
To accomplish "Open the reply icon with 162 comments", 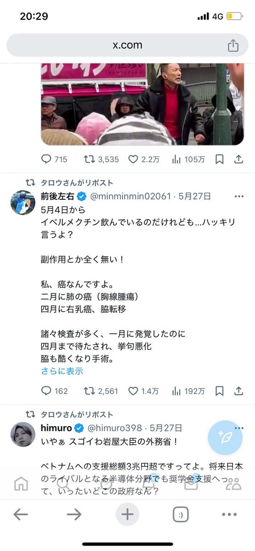I will [x=46, y=391].
